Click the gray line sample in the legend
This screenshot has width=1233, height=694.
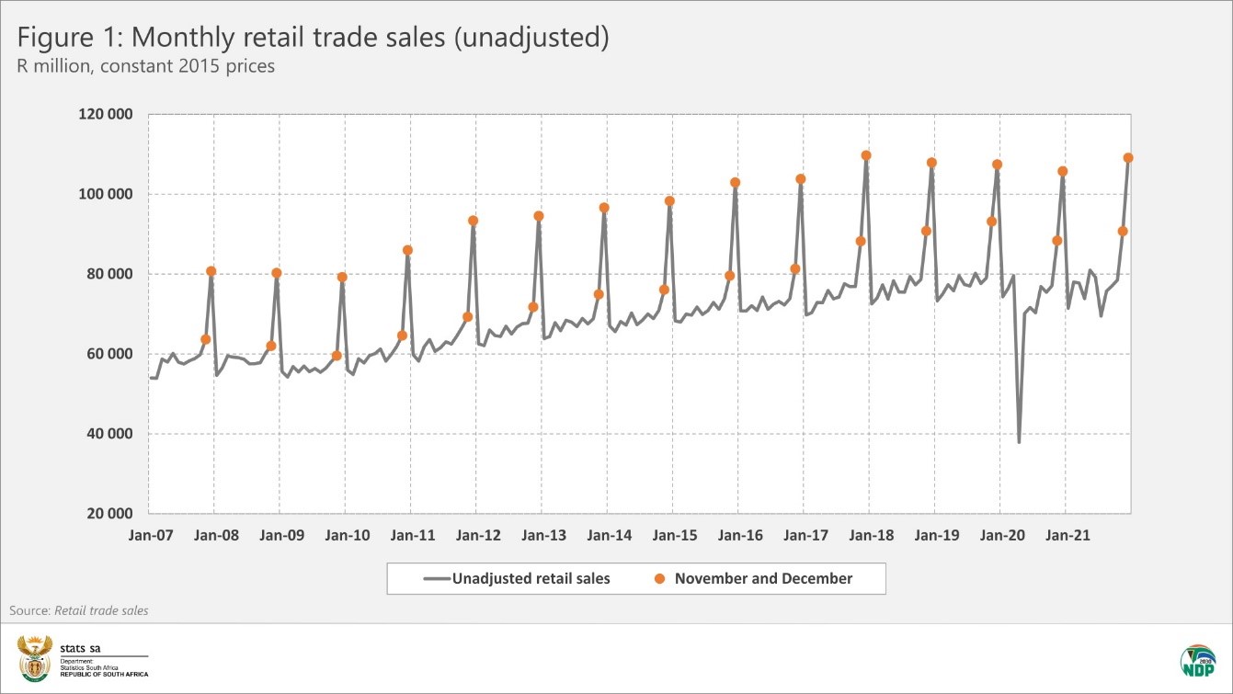(x=437, y=579)
